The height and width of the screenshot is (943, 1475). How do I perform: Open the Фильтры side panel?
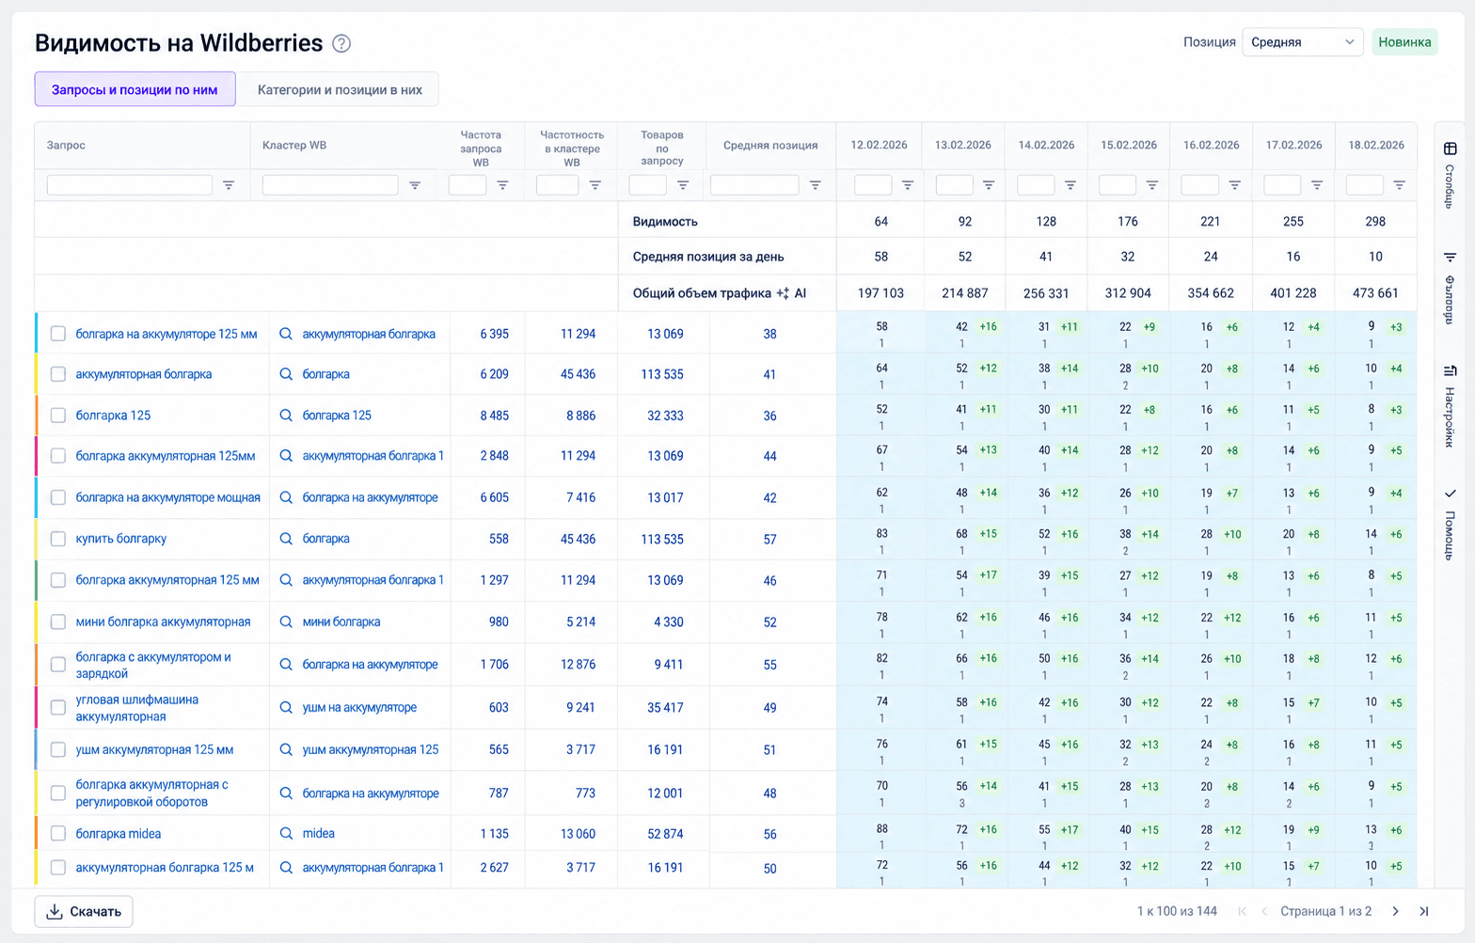1450,287
